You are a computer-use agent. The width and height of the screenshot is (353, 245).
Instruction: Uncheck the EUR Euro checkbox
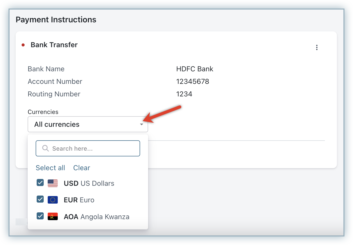[40, 199]
